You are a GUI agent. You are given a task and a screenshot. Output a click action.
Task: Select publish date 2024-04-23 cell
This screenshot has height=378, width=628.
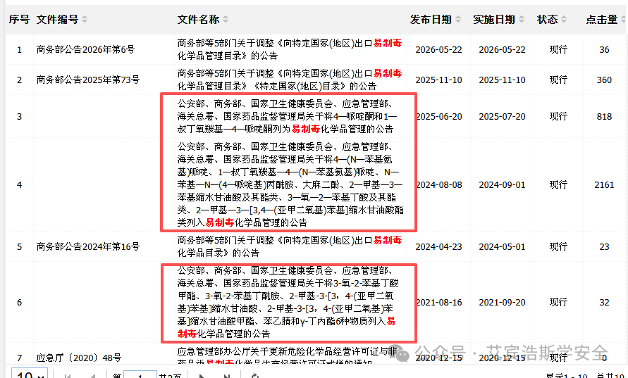coord(438,246)
